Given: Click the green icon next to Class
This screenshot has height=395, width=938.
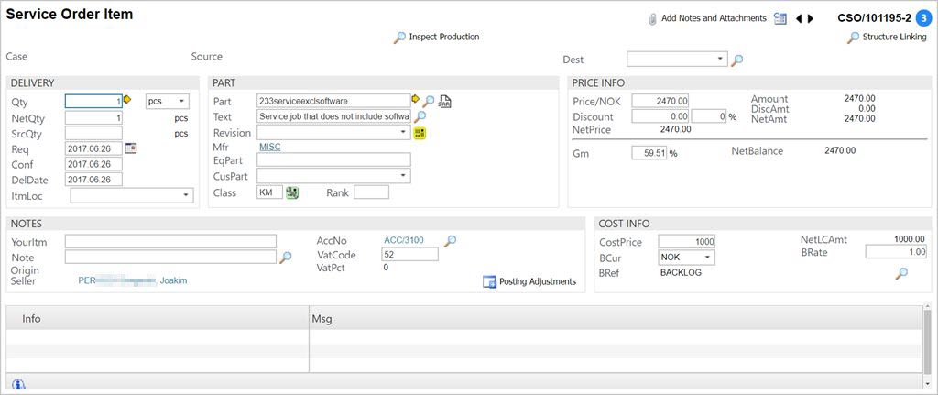Looking at the screenshot, I should 292,192.
